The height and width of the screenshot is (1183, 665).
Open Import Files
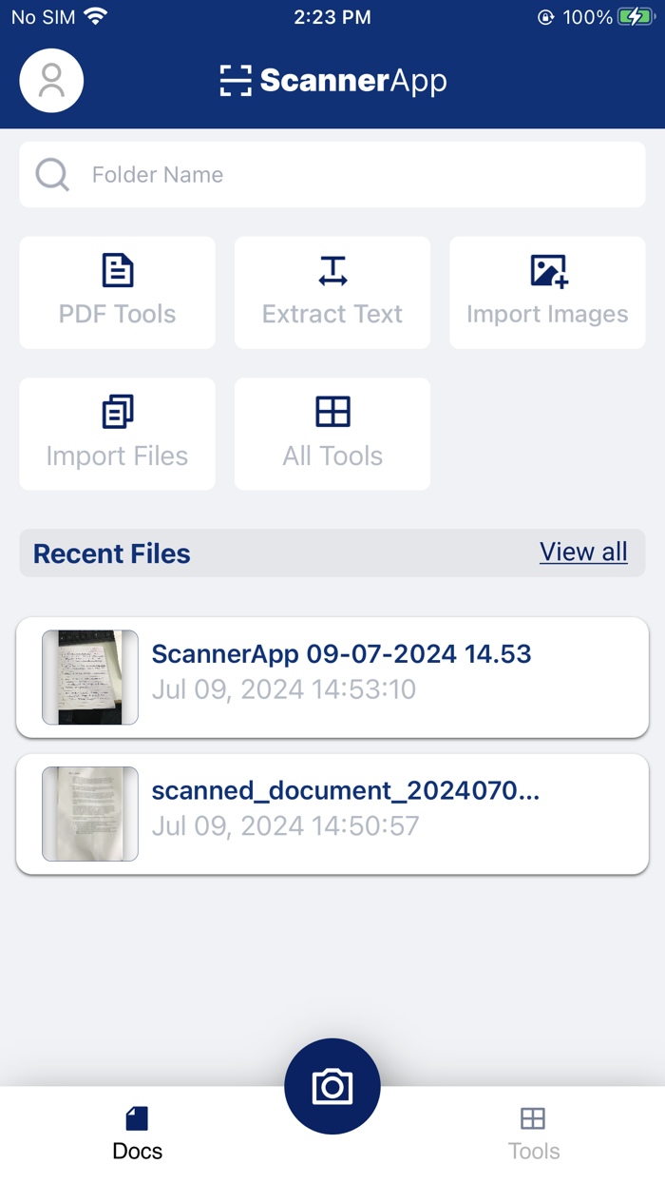[117, 434]
